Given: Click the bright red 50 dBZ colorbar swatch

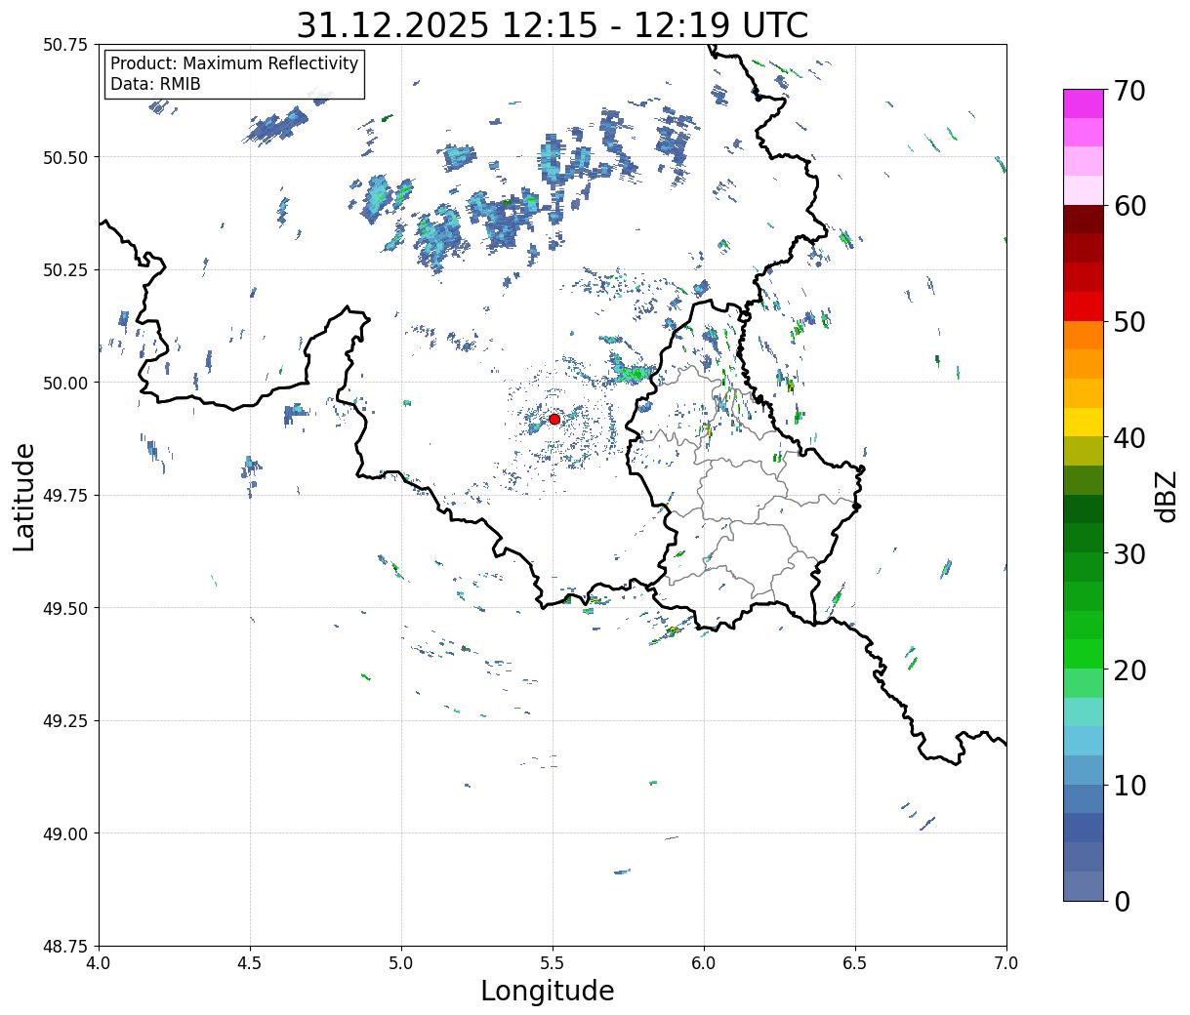Looking at the screenshot, I should coord(1083,306).
